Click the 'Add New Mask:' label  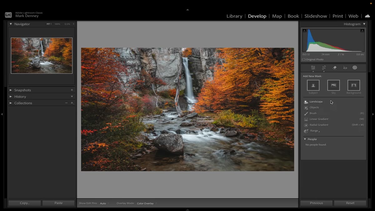click(x=312, y=76)
